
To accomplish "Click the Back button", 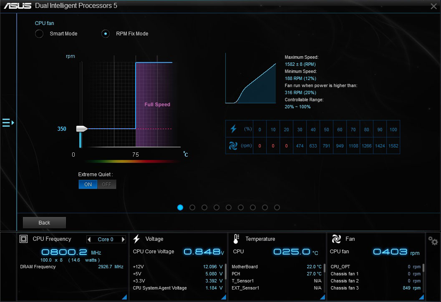I will (45, 222).
